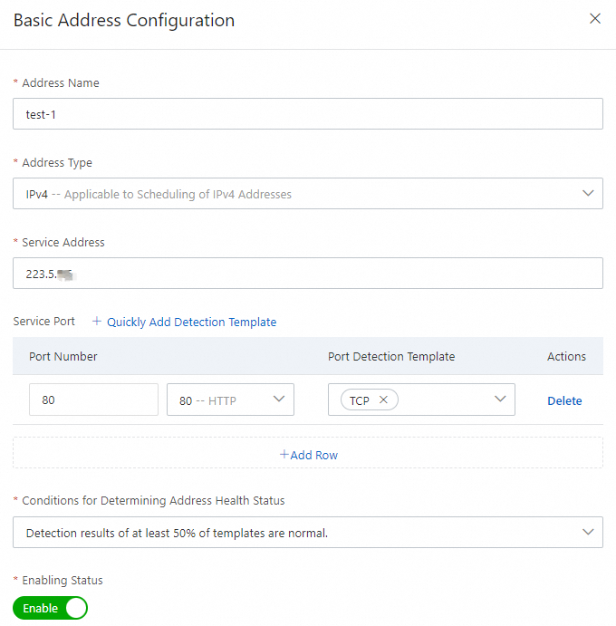Screen dimensions: 616x626
Task: Toggle the Enabling Status switch off
Action: [51, 608]
